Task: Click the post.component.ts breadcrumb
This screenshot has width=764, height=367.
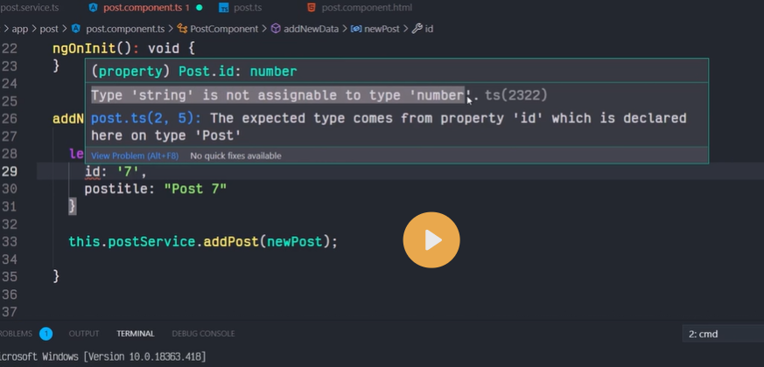Action: click(125, 29)
